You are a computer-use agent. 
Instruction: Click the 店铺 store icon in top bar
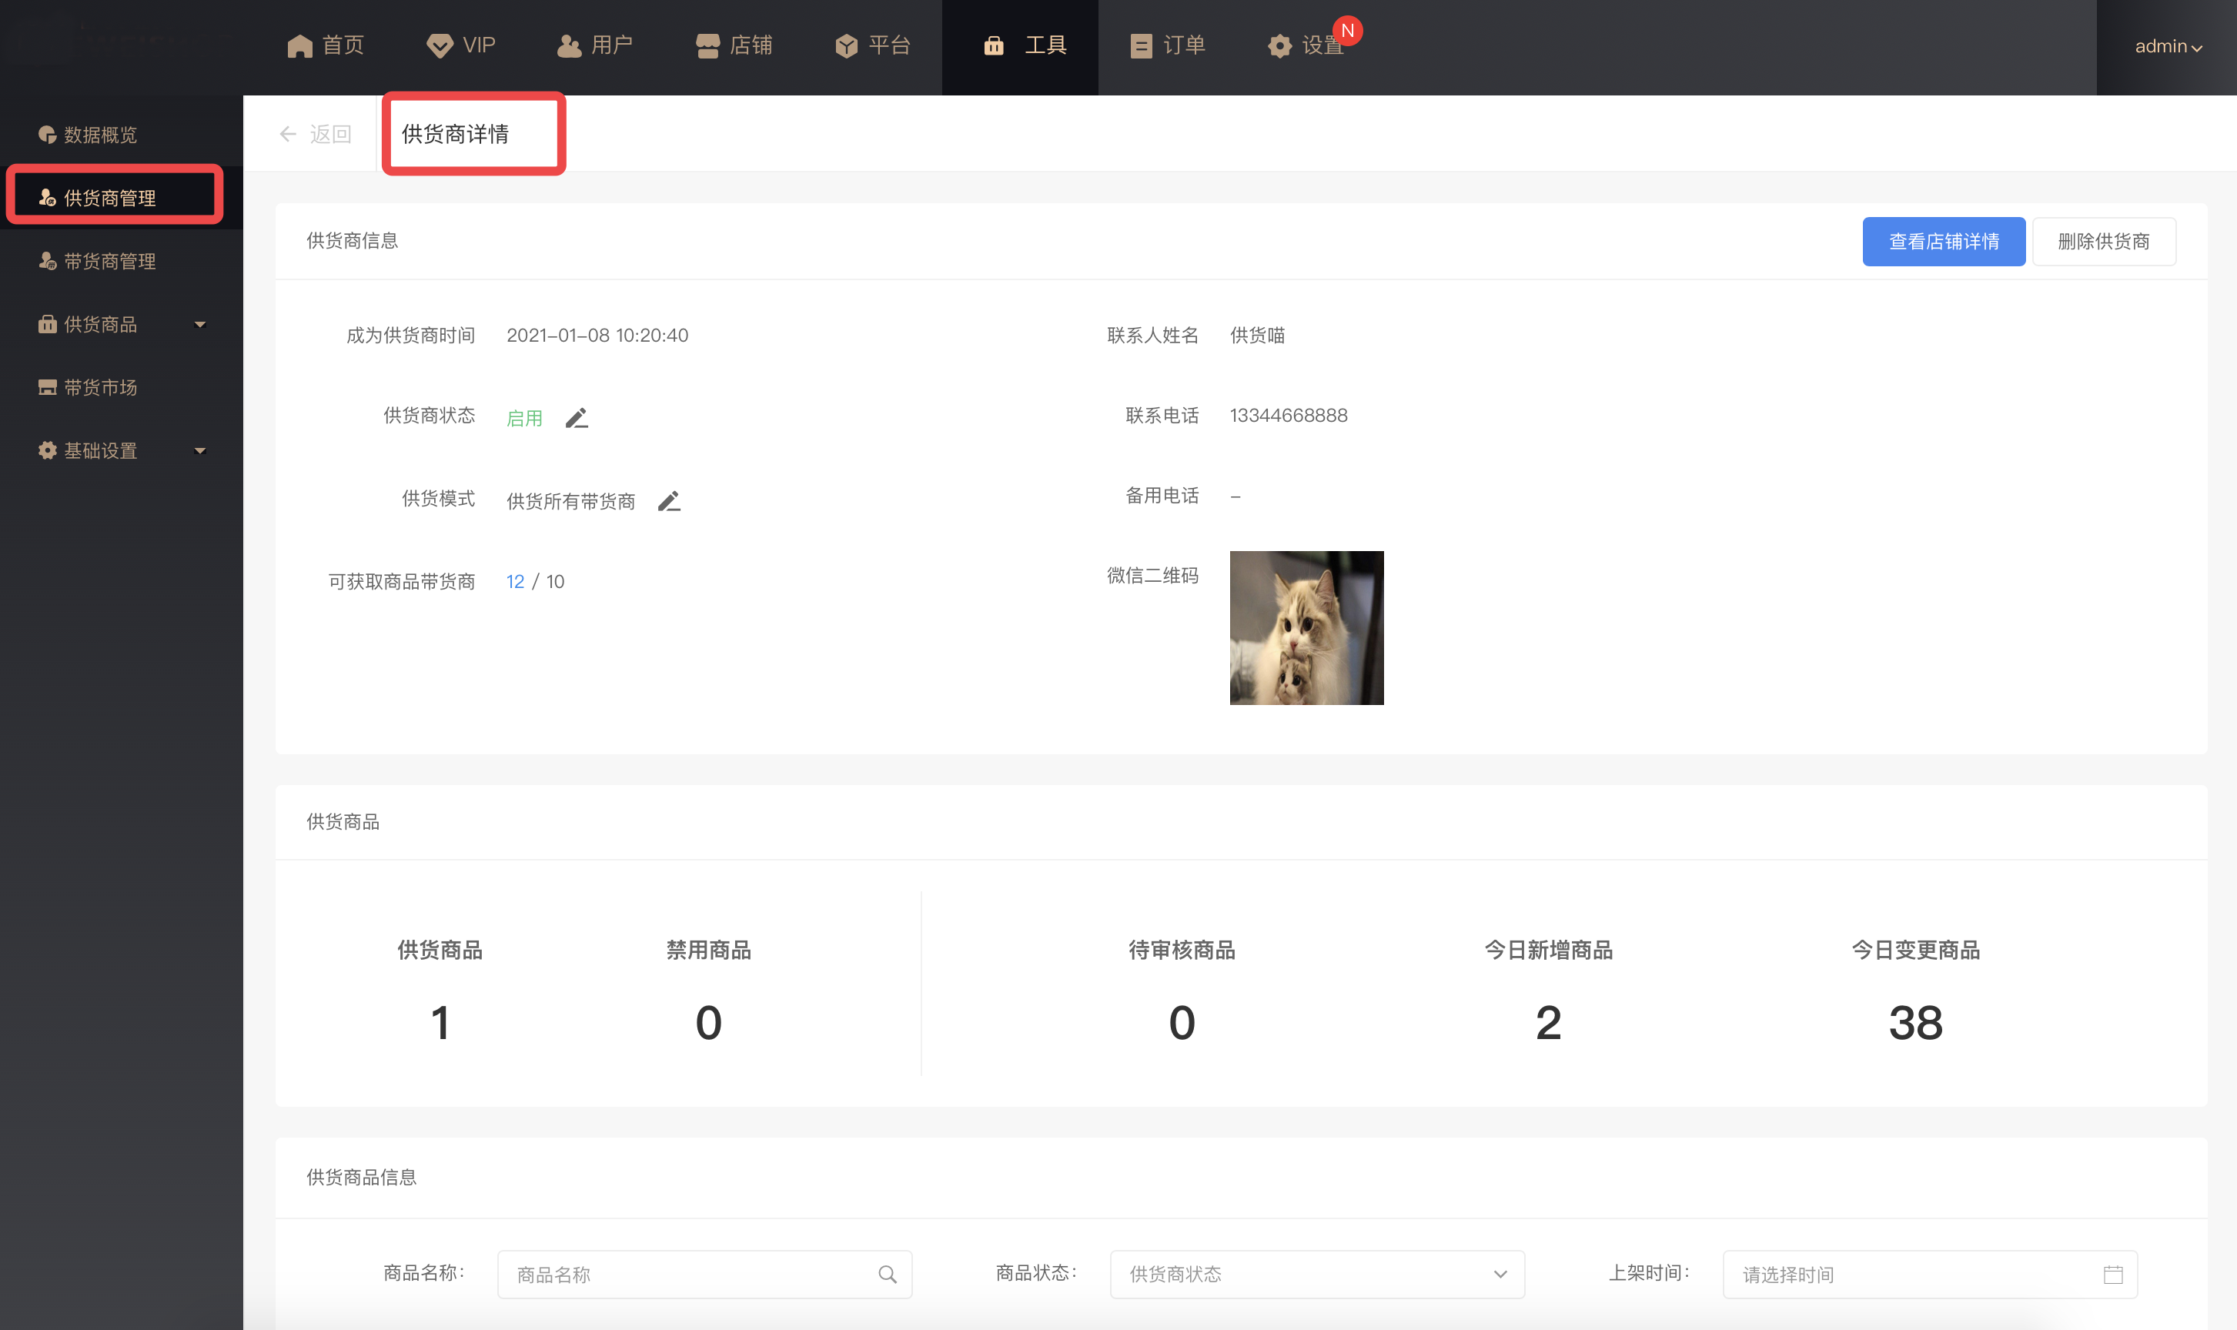[707, 45]
